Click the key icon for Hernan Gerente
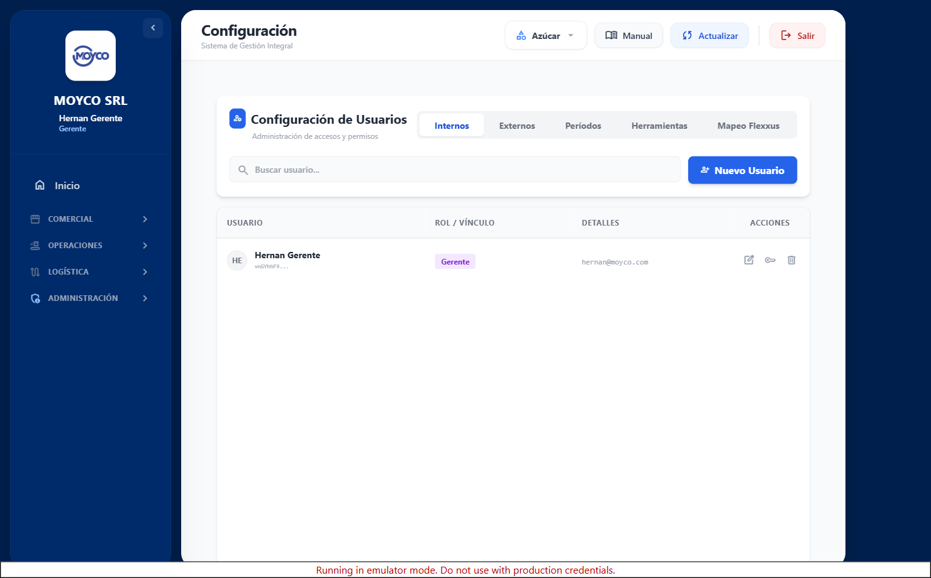 coord(770,260)
